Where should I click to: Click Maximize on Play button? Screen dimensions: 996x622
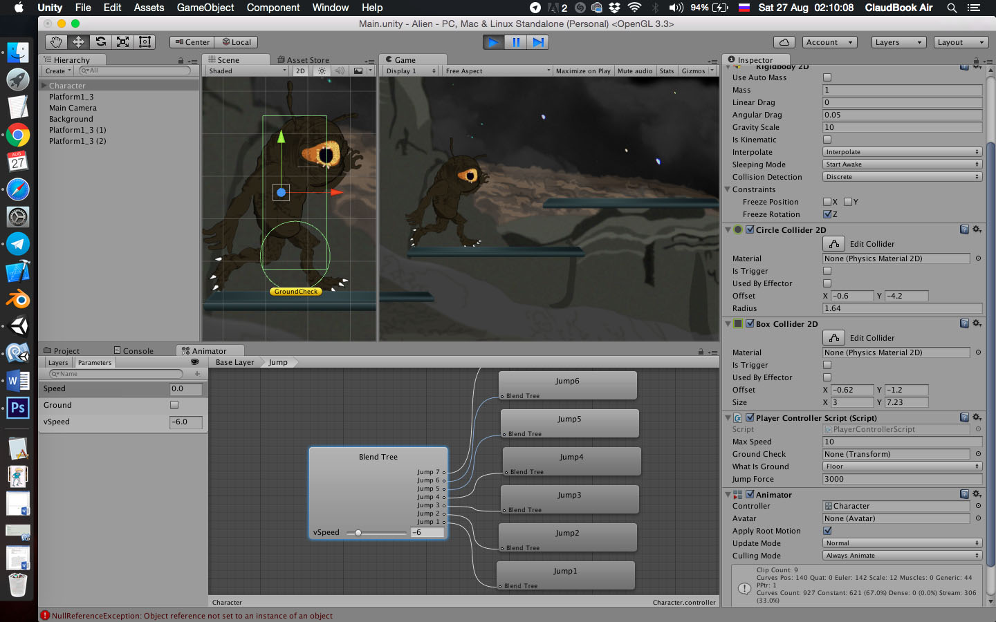tap(583, 71)
